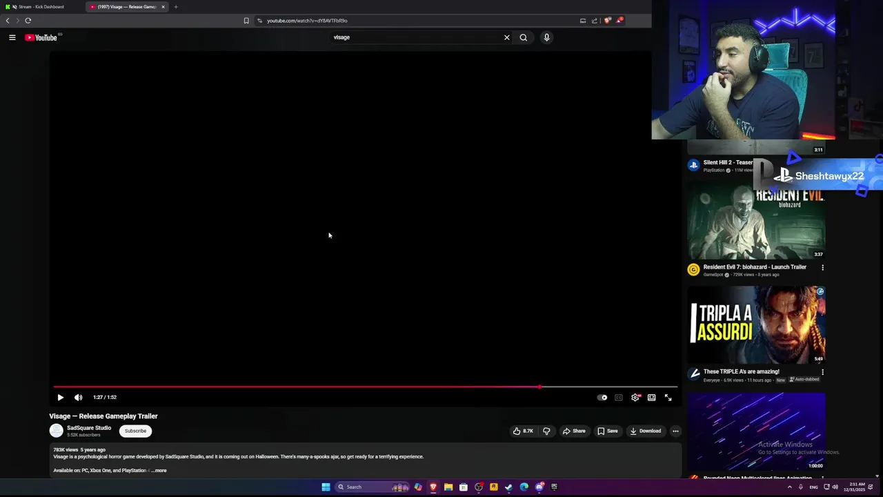Screen dimensions: 883x497
Task: Click the Resident Evil 7: biohazard title link
Action: tap(755, 267)
